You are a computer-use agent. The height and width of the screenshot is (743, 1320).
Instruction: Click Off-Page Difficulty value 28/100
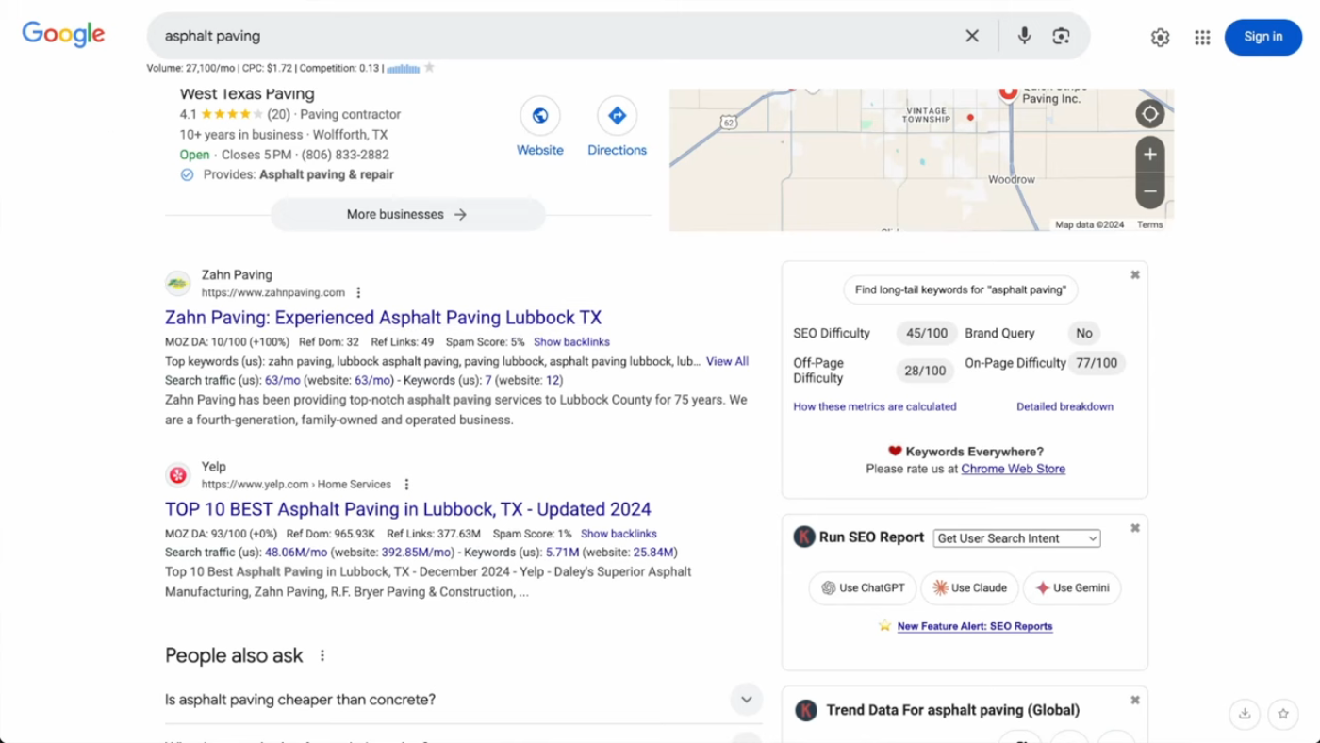click(x=925, y=371)
